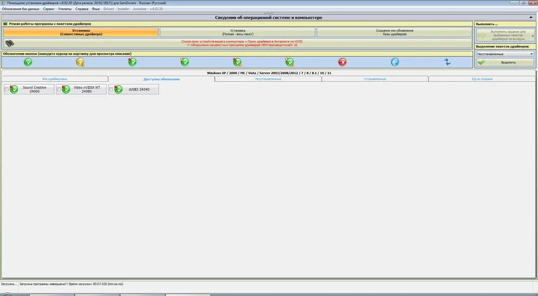Open the Неустановленные selection dropdown
Image resolution: width=538 pixels, height=296 pixels.
[x=505, y=54]
